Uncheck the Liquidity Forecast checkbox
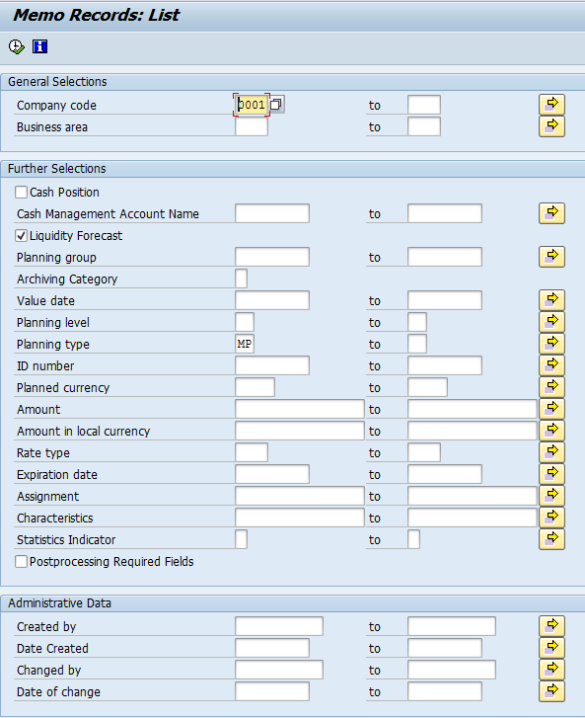 point(21,235)
